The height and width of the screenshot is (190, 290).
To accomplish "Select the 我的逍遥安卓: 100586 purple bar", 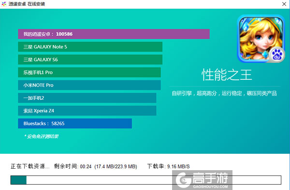I will click(x=114, y=34).
